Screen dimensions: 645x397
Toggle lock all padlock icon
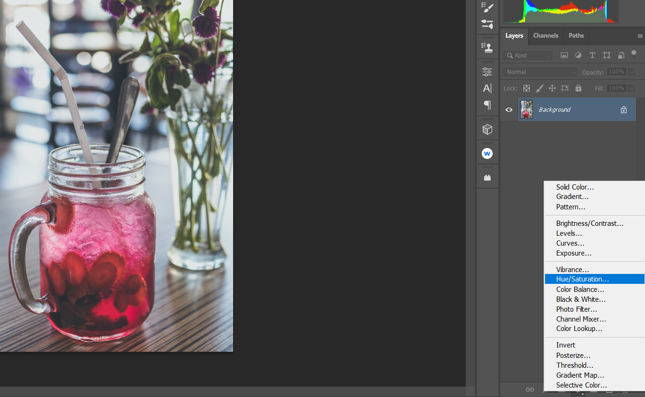click(578, 88)
